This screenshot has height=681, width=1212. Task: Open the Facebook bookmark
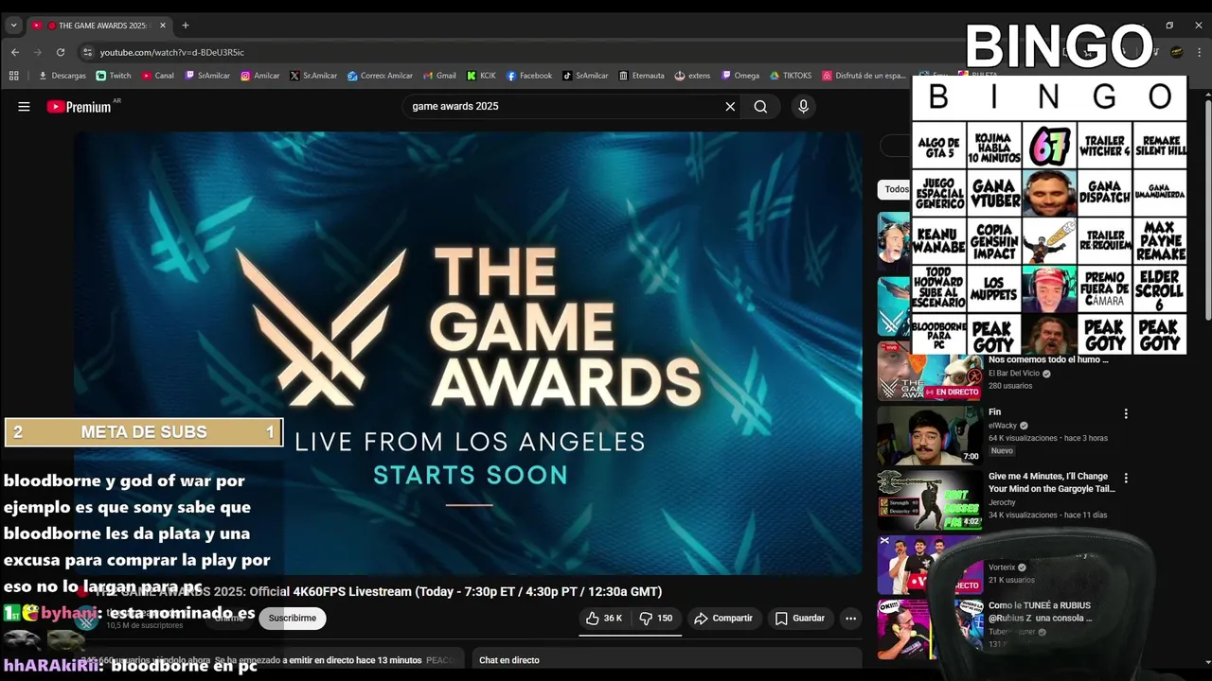[529, 76]
